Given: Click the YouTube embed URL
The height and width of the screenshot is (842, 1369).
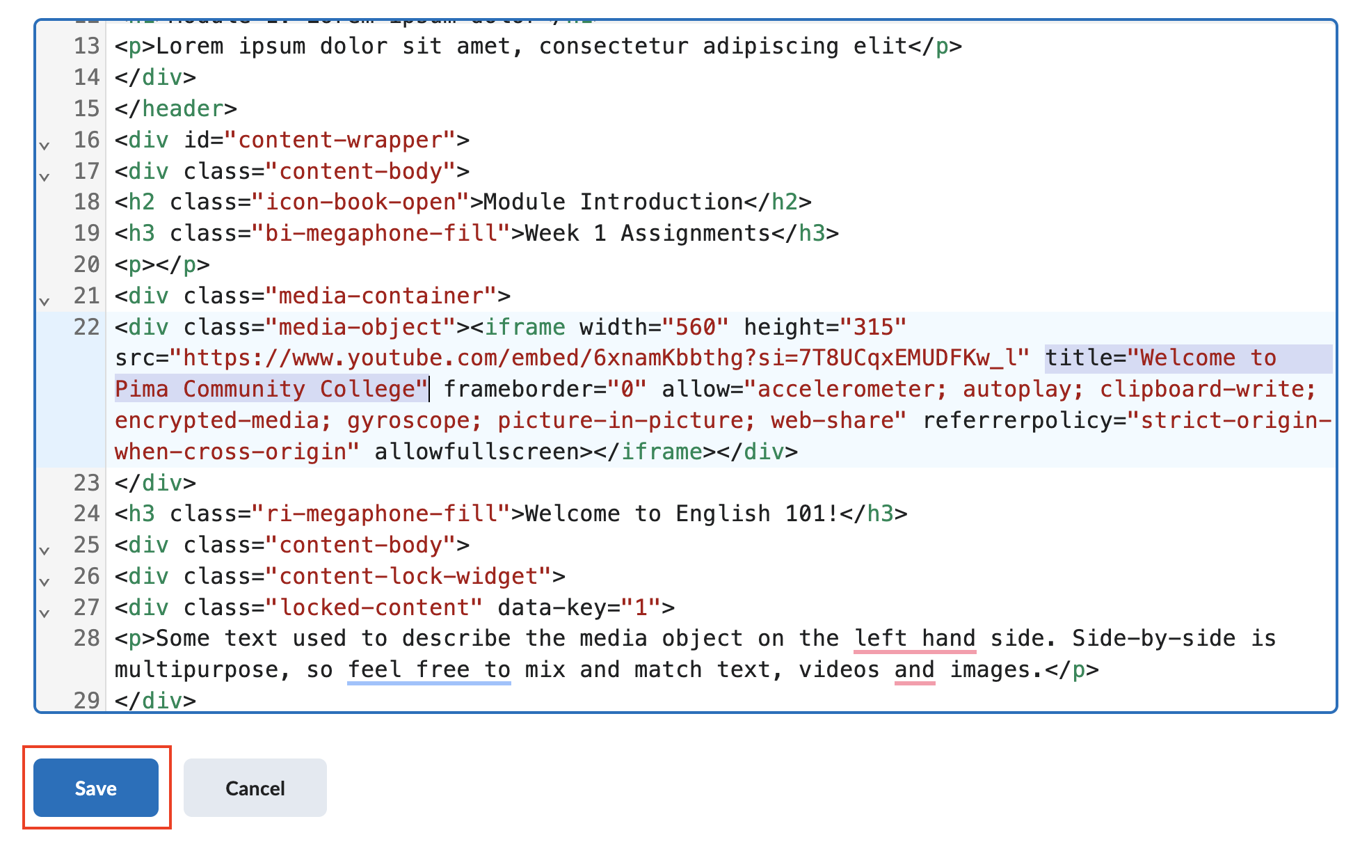Looking at the screenshot, I should point(599,358).
